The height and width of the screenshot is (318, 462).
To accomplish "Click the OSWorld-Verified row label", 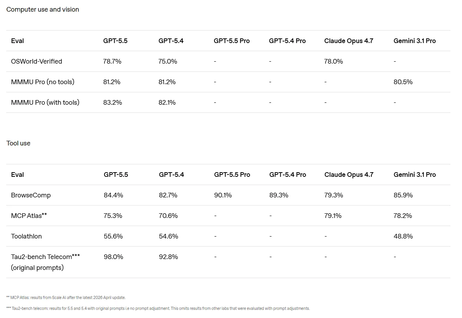I will coord(36,61).
